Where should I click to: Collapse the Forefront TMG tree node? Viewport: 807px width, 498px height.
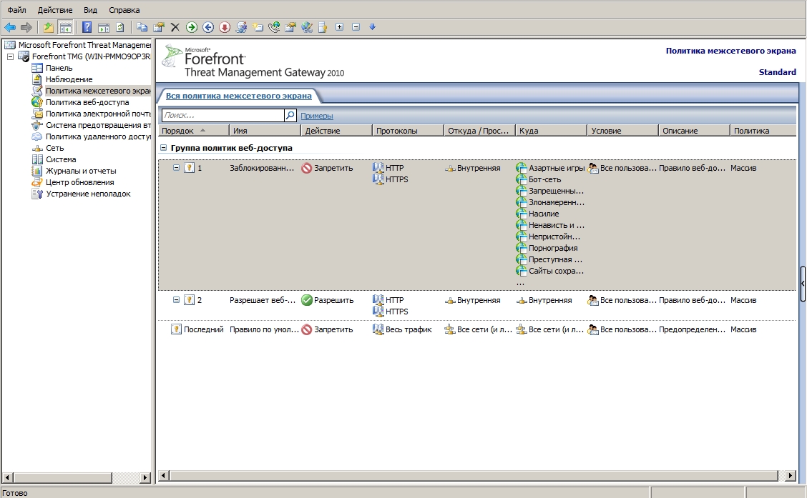[10, 56]
